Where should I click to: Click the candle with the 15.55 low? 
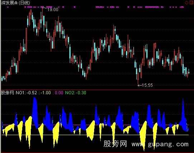(138, 77)
